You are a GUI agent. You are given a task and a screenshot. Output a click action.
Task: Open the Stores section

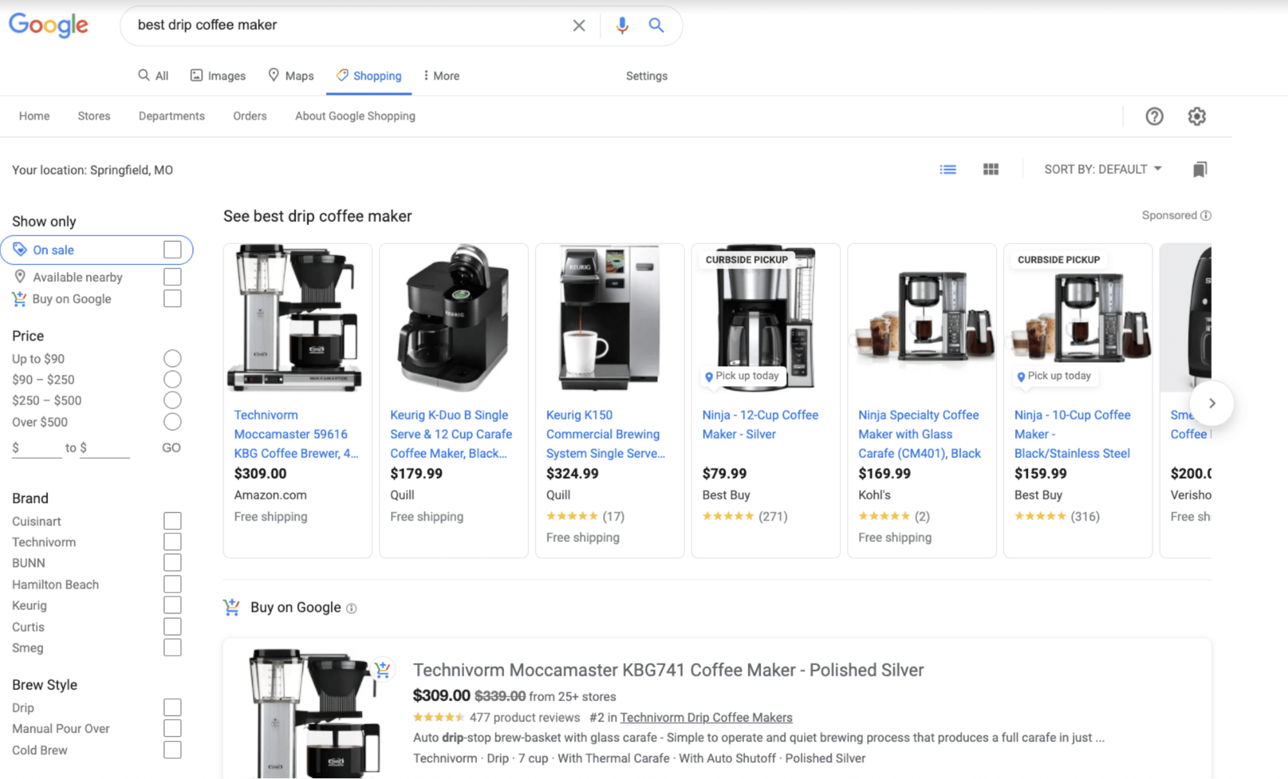(94, 116)
